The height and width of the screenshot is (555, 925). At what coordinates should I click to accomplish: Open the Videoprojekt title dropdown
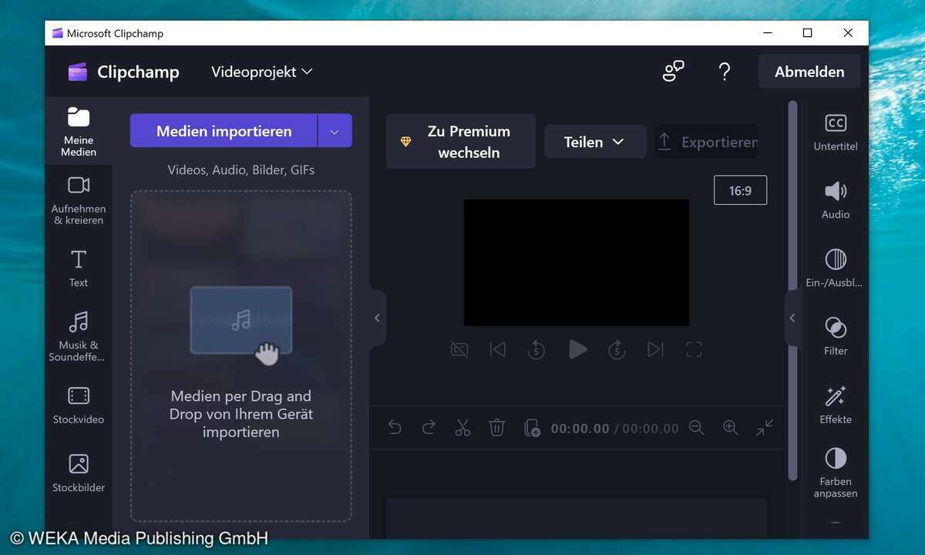pos(262,72)
